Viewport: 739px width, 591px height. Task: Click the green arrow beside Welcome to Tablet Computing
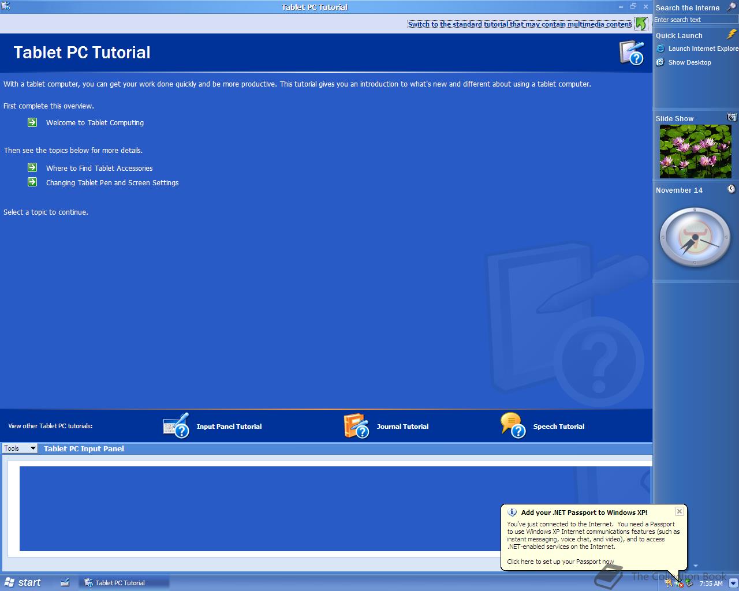[32, 122]
